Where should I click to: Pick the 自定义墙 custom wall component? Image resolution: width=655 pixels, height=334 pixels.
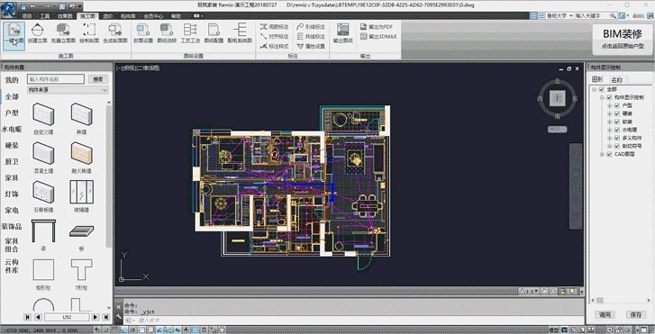[x=43, y=119]
